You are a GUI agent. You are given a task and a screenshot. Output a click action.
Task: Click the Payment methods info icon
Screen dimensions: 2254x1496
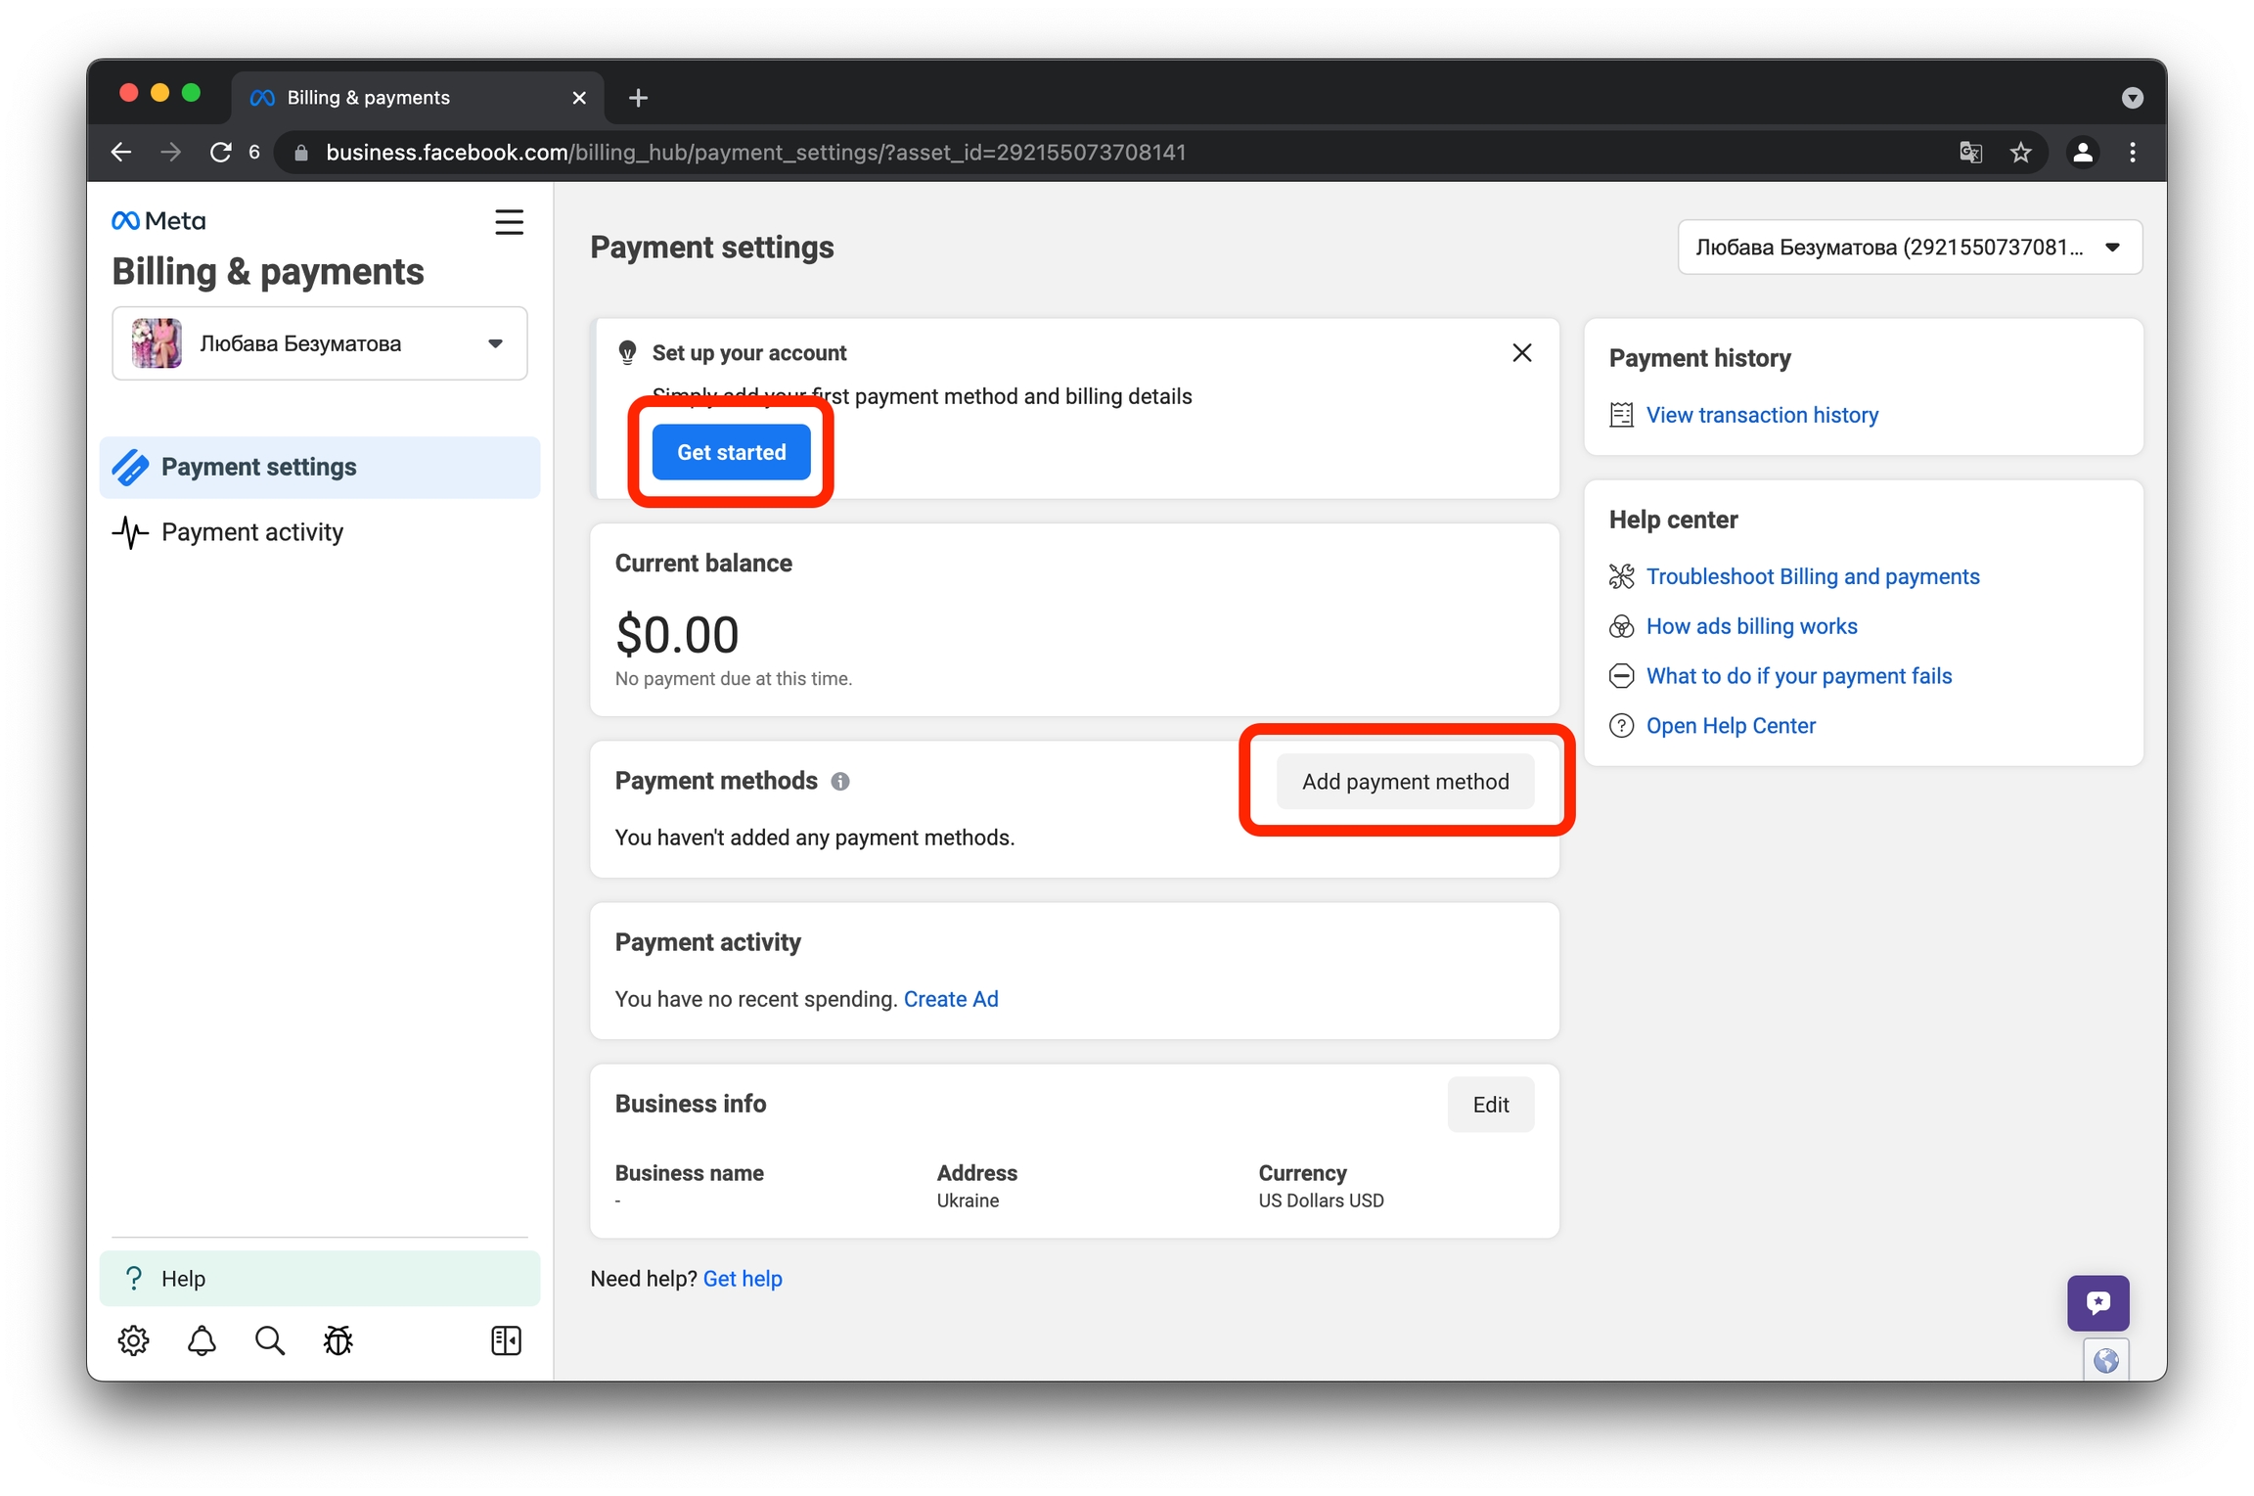coord(840,782)
